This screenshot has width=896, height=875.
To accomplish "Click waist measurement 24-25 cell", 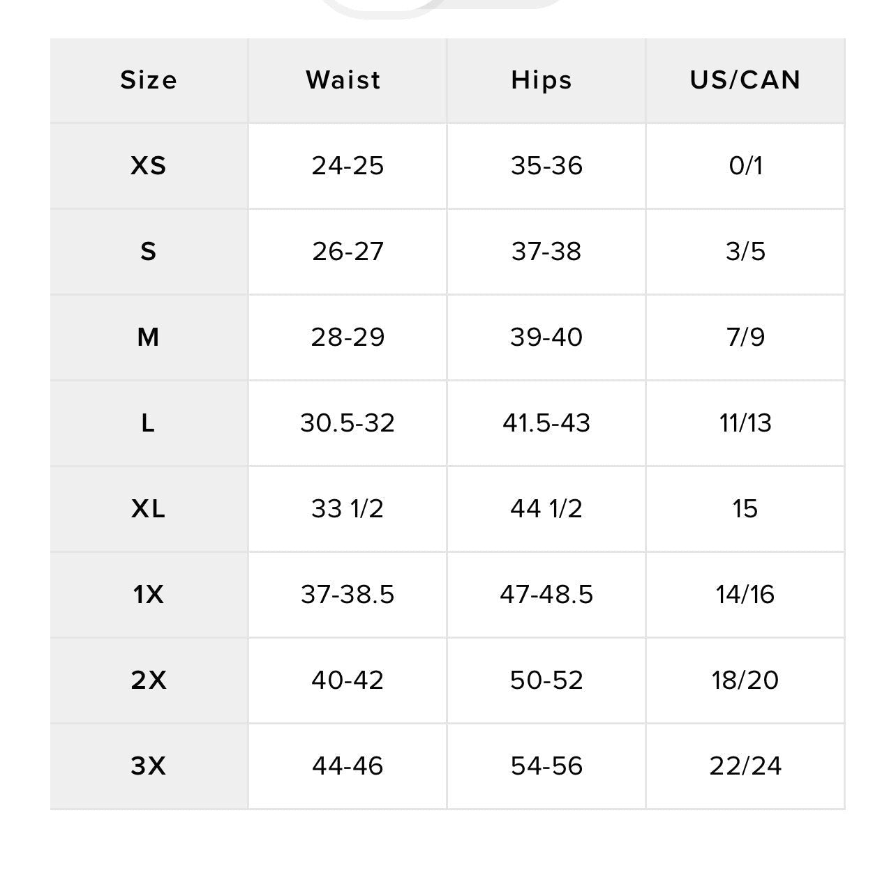I will coord(348,166).
